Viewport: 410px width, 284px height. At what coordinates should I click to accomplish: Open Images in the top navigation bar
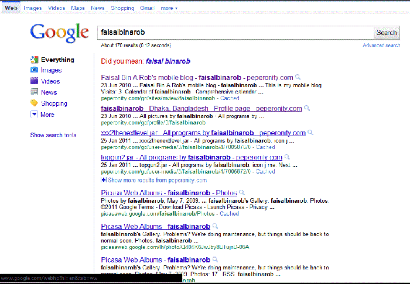32,8
